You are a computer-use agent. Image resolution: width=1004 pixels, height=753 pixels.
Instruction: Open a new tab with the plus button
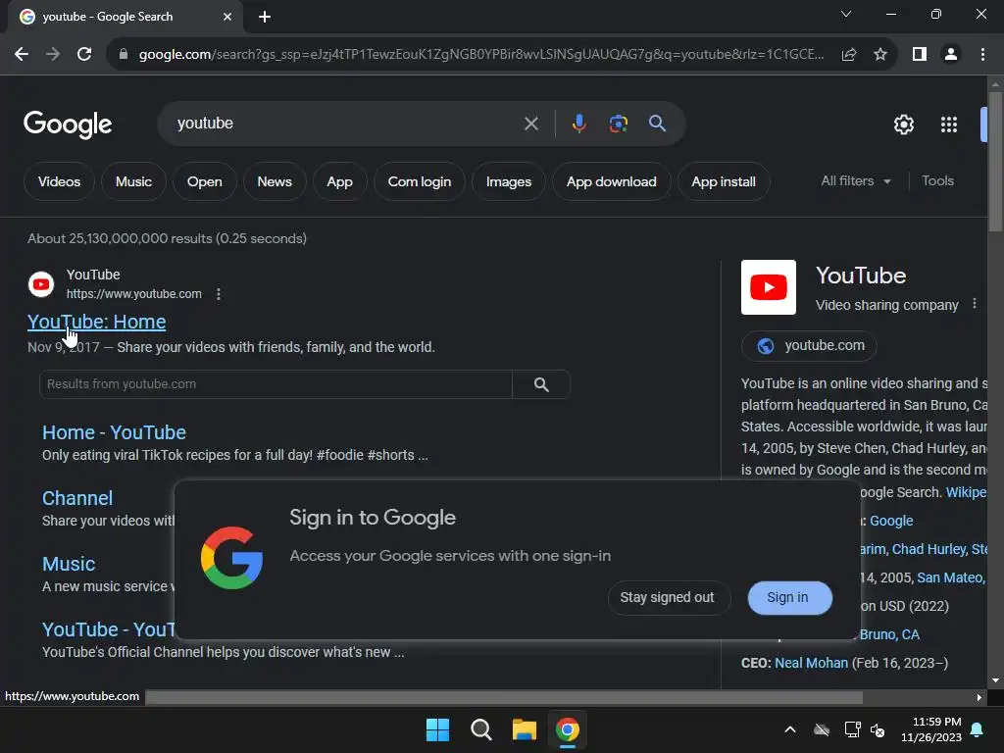(x=265, y=17)
